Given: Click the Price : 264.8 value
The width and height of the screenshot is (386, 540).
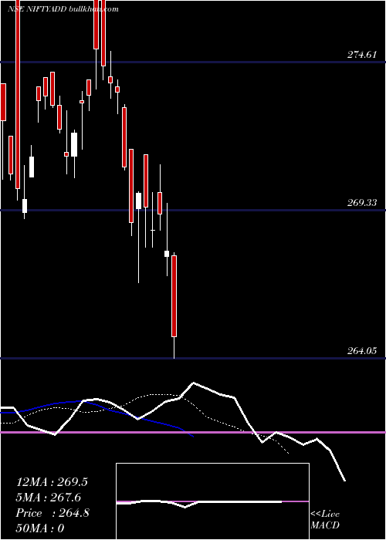Looking at the screenshot, I should tap(52, 513).
